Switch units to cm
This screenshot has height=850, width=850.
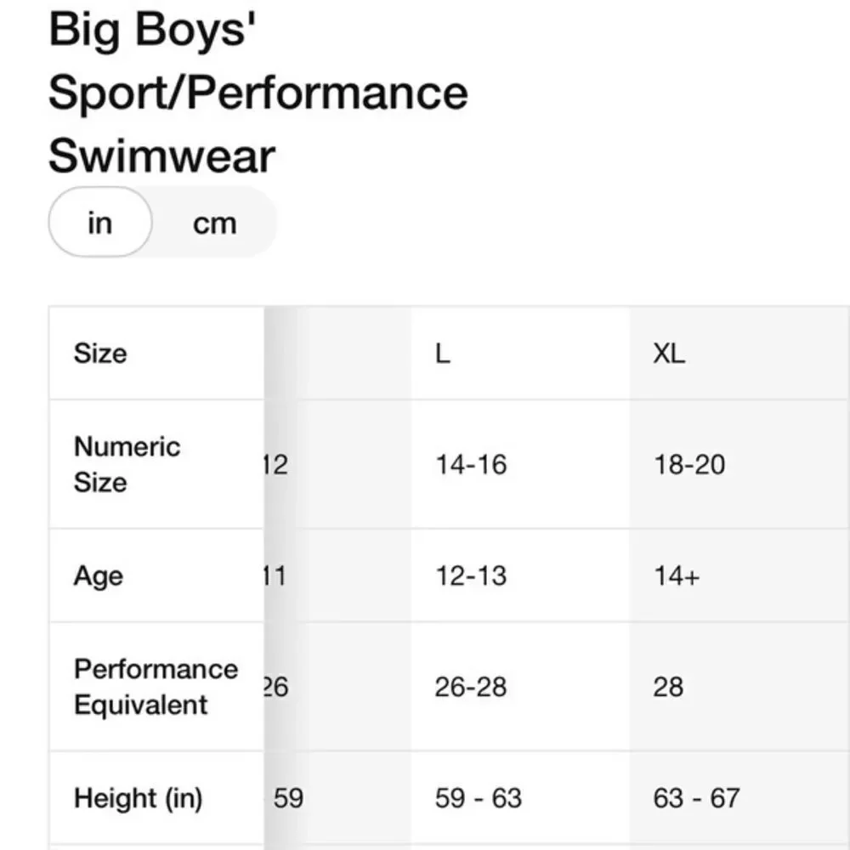coord(215,223)
